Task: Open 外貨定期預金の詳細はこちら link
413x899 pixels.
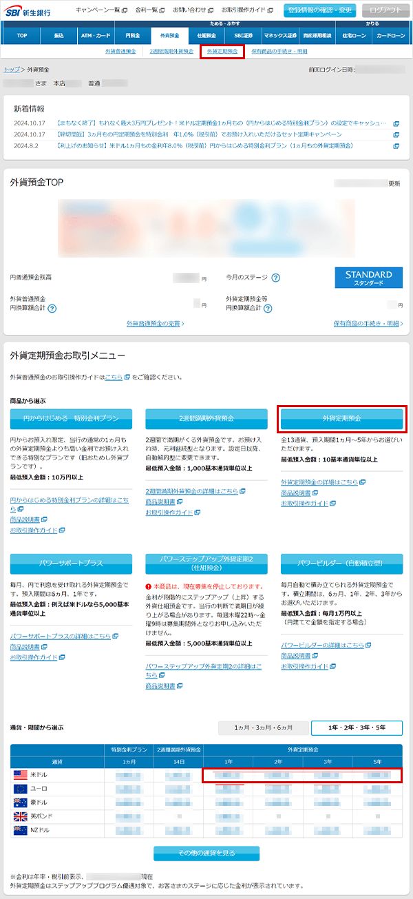Action: (x=319, y=482)
